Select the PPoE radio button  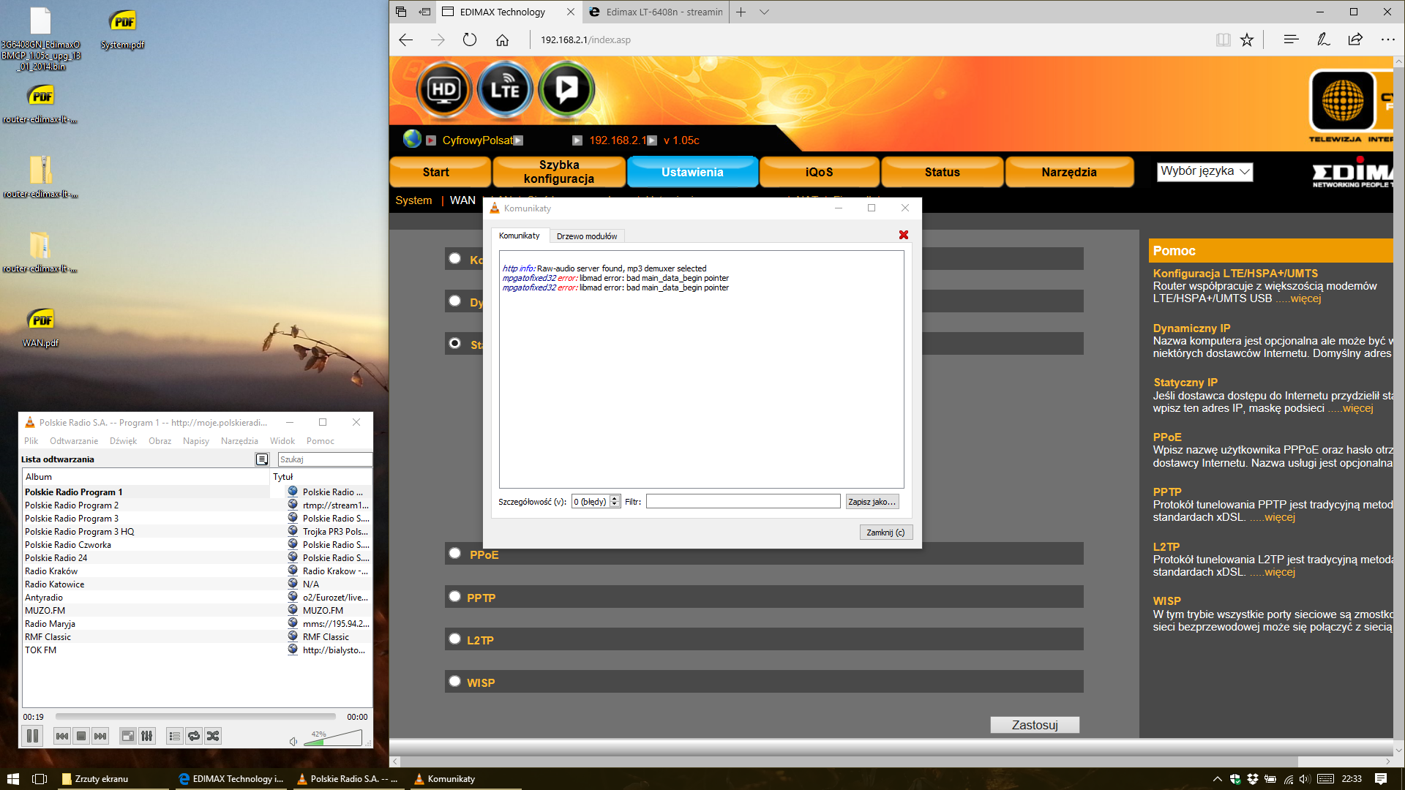pyautogui.click(x=454, y=554)
